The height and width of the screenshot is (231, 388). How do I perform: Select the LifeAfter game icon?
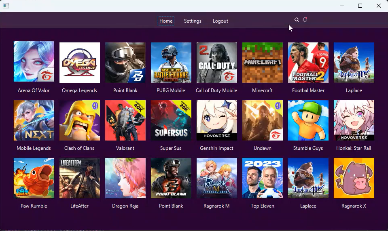[x=80, y=178]
